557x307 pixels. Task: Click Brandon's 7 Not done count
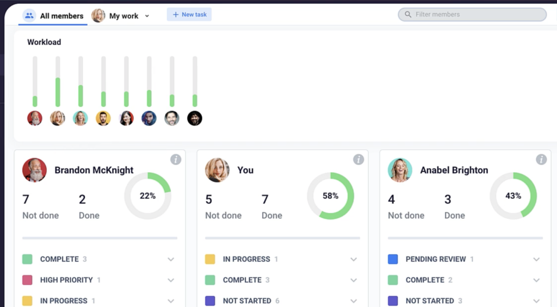26,199
